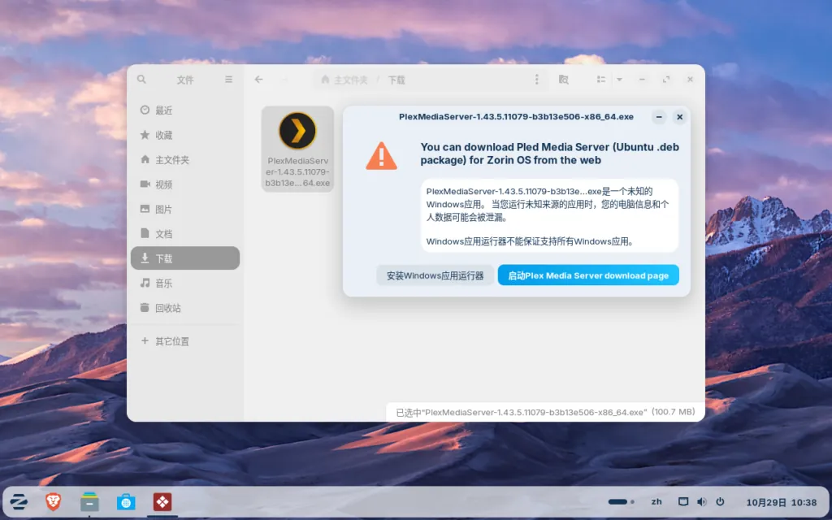Switch to list view with the view toggle icon
Image resolution: width=832 pixels, height=520 pixels.
(x=600, y=80)
